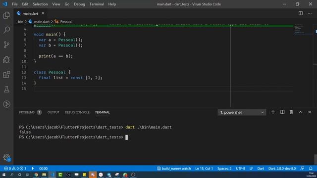
Task: Open the Explorer view in activity bar
Action: click(6, 15)
